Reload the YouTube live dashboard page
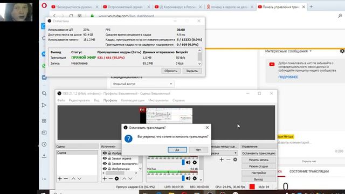Screen dimensions: 345x194 [x=71, y=16]
